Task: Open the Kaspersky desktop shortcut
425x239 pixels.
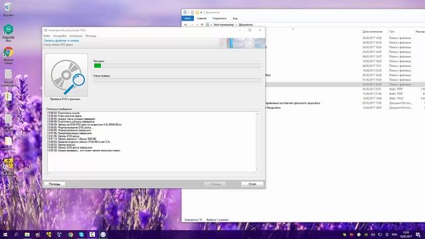Action: [8, 33]
